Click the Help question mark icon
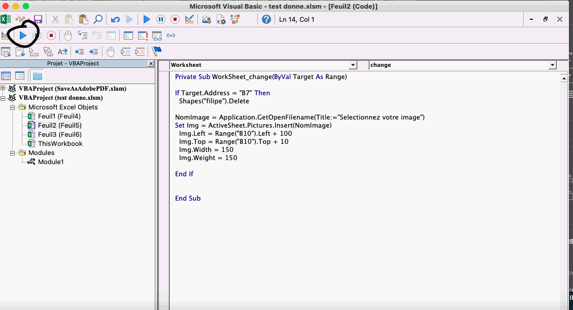Viewport: 573px width, 310px height. pyautogui.click(x=266, y=20)
